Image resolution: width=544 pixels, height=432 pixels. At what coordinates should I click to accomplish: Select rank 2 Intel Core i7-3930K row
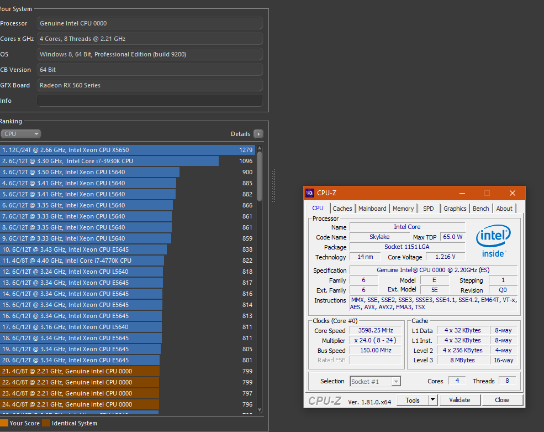click(128, 161)
